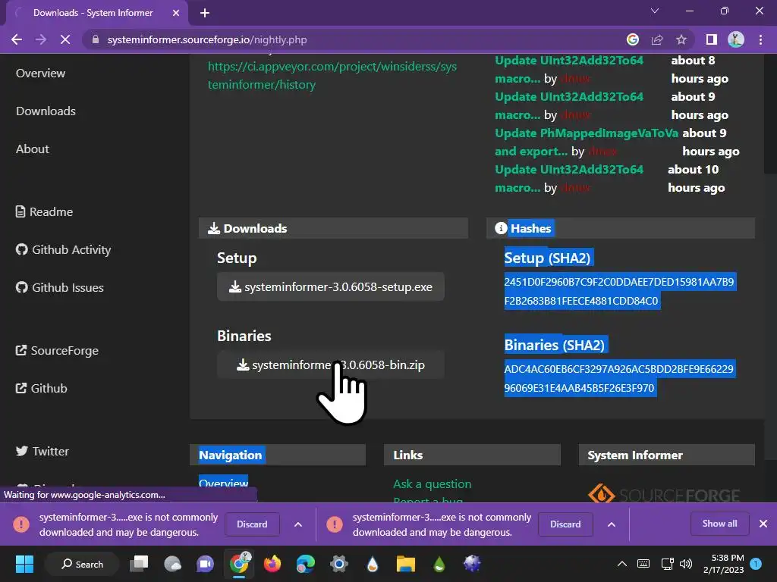Image resolution: width=777 pixels, height=582 pixels.
Task: Open File Explorer from the taskbar
Action: 405,564
